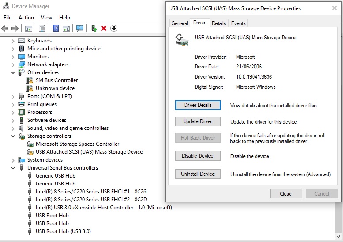
Task: Click the Processors chip icon
Action: (x=22, y=112)
